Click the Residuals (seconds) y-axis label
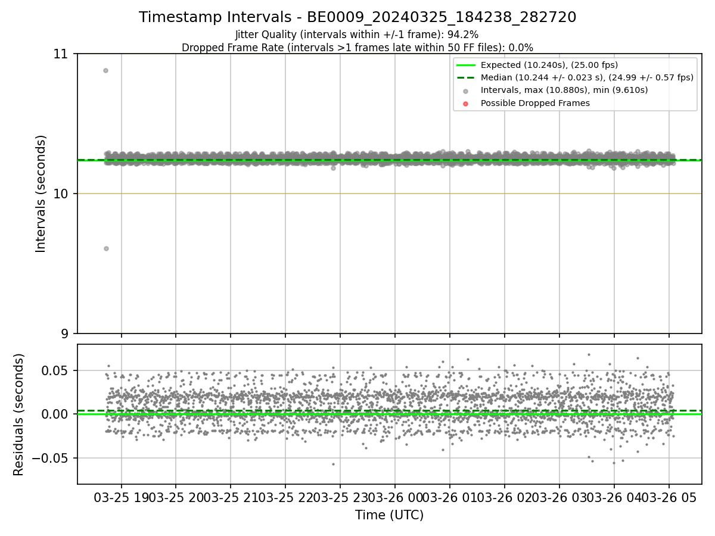Screen dimensions: 715x536 pyautogui.click(x=19, y=415)
